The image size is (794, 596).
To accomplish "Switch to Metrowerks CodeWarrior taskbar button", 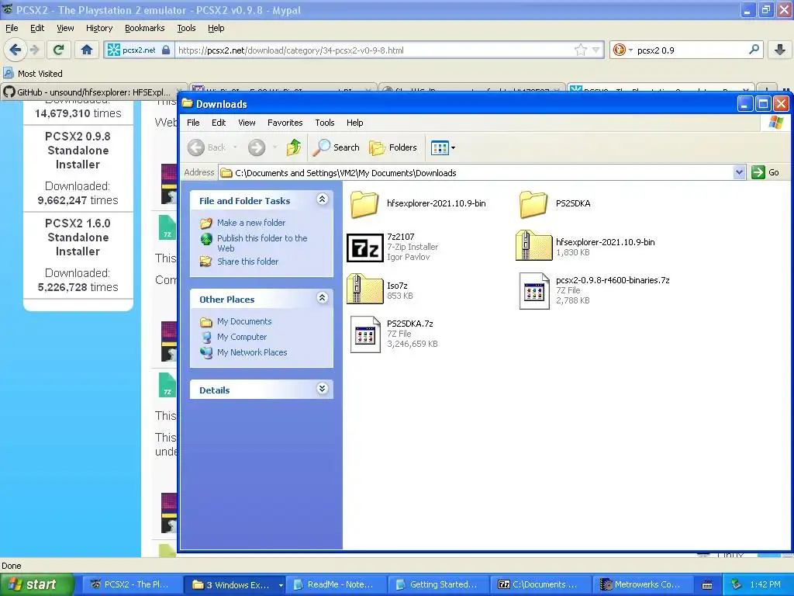I will click(643, 584).
